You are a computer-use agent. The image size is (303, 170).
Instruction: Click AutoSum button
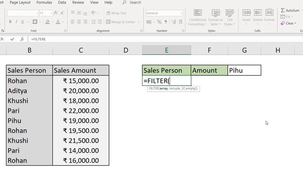tap(290, 10)
